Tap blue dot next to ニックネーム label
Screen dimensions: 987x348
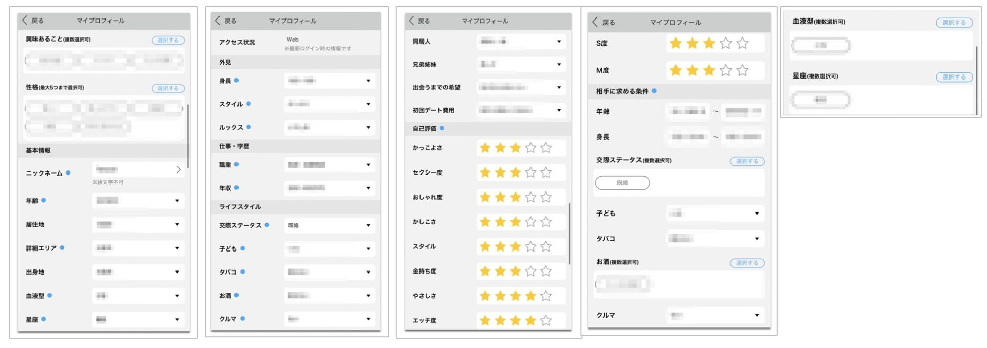tap(68, 173)
